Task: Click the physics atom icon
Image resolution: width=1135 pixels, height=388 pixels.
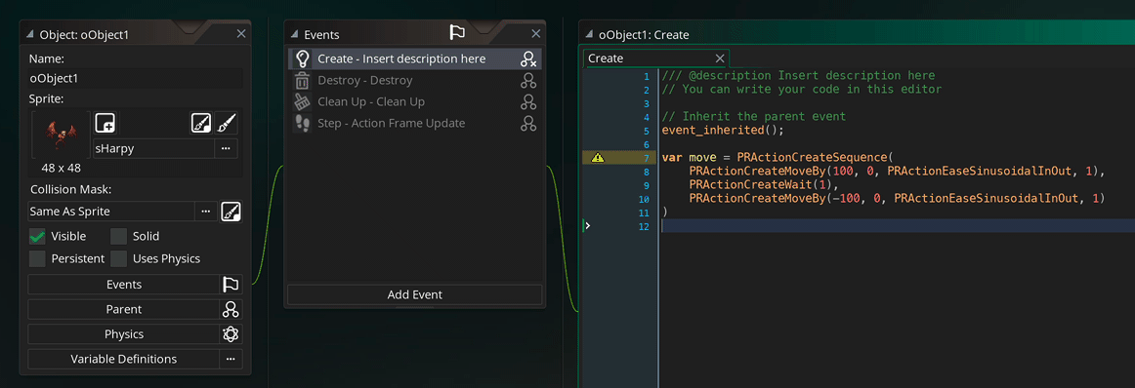Action: pos(231,334)
